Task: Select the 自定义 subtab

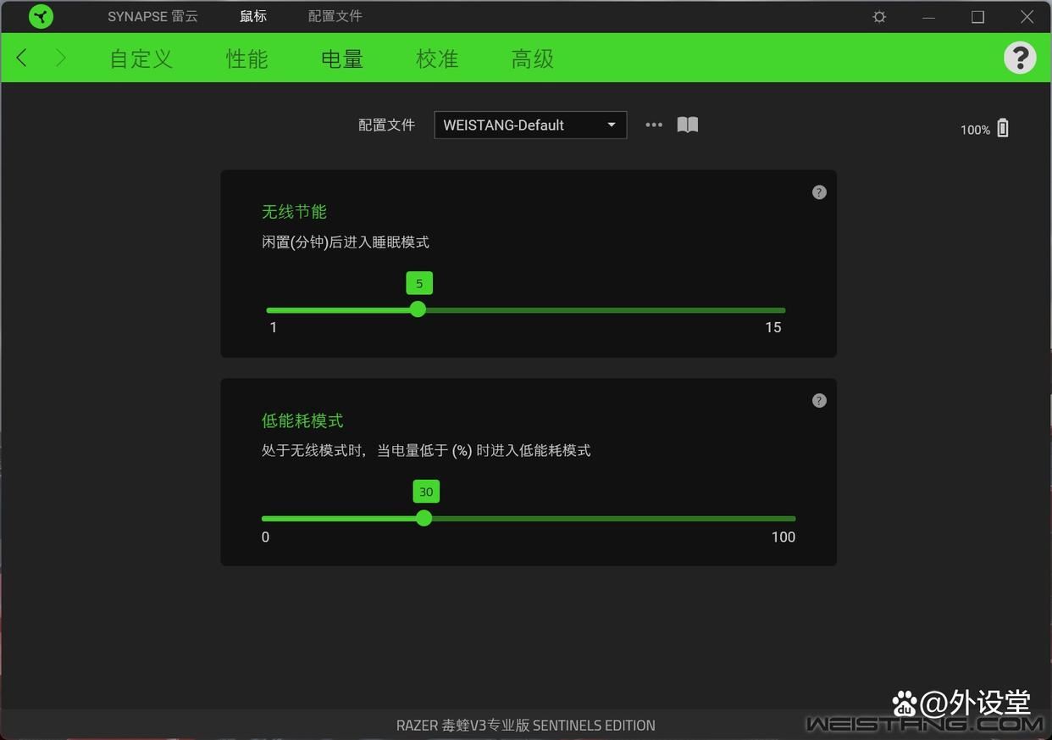Action: pos(140,58)
